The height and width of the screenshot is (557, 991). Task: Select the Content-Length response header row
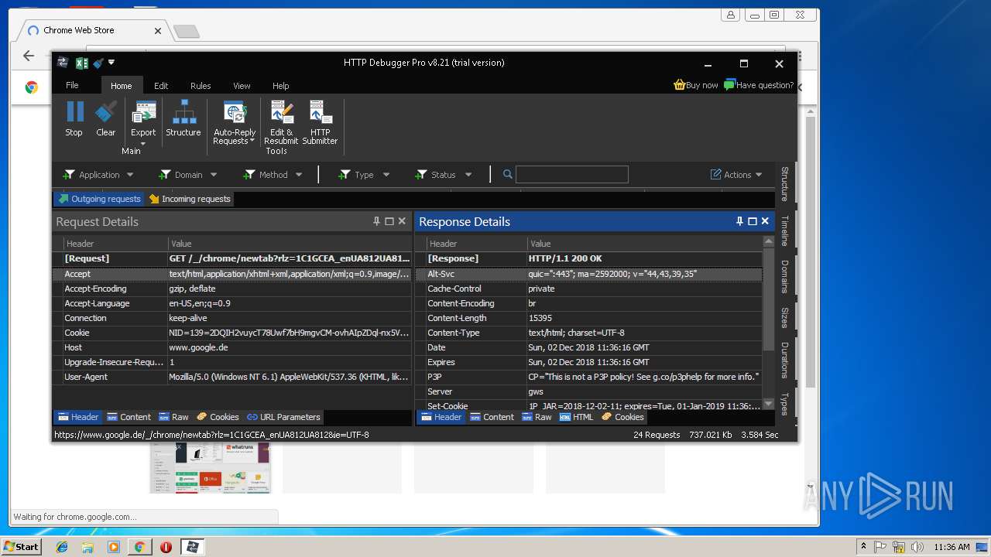coord(589,318)
